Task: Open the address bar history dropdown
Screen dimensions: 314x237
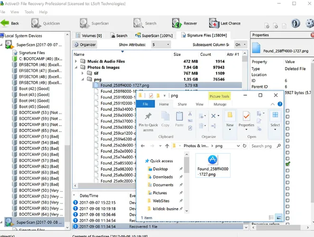Action: [x=238, y=146]
